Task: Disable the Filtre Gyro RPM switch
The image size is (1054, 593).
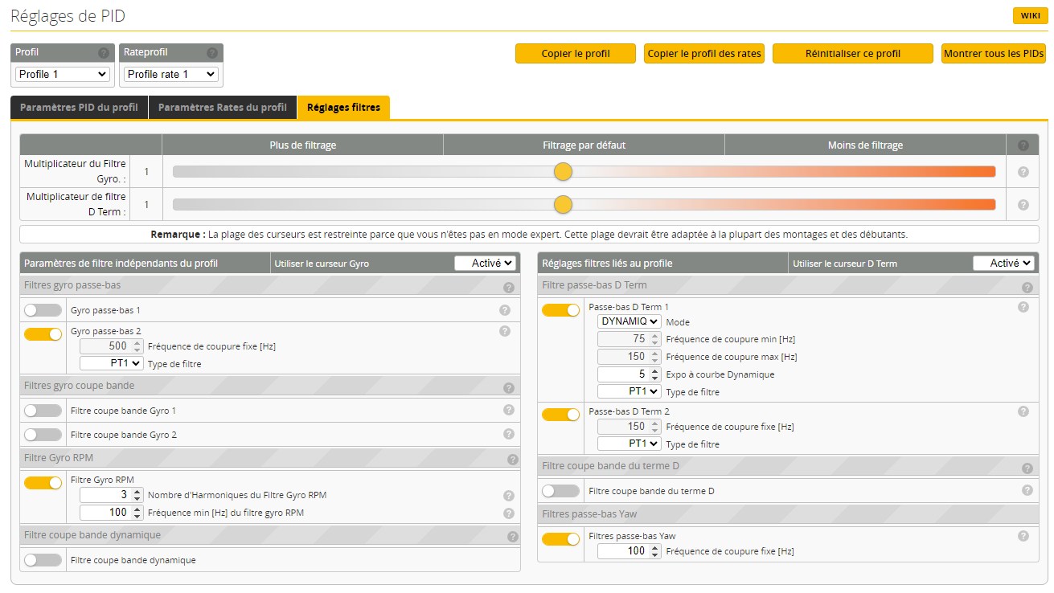Action: click(x=43, y=483)
